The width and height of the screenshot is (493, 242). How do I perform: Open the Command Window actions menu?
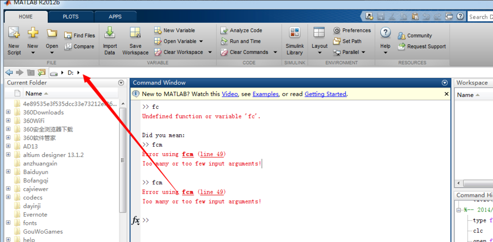point(445,83)
